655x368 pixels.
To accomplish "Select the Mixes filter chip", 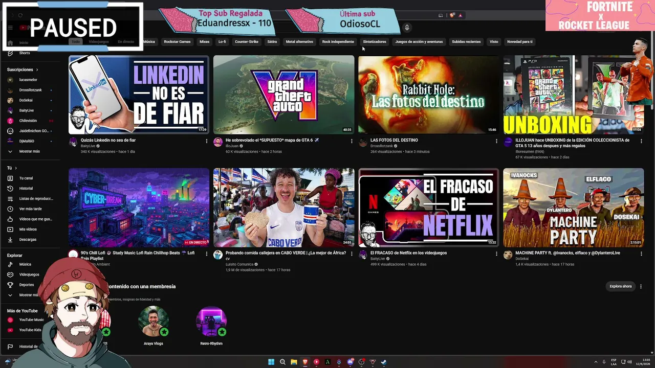I will [204, 42].
